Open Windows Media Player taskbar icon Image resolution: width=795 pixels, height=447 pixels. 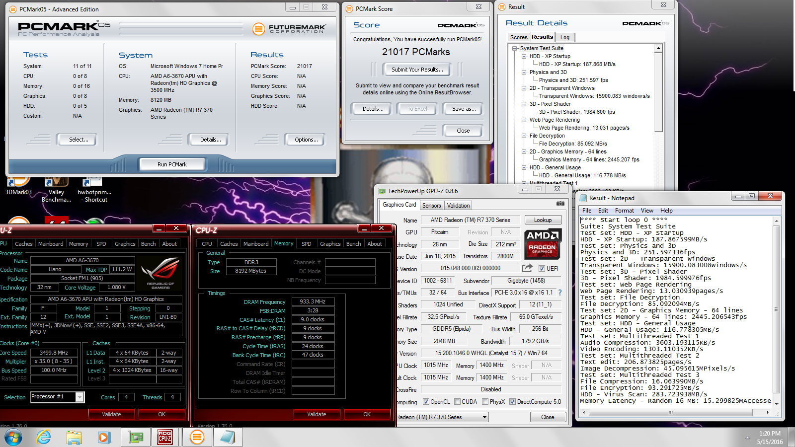click(x=103, y=438)
